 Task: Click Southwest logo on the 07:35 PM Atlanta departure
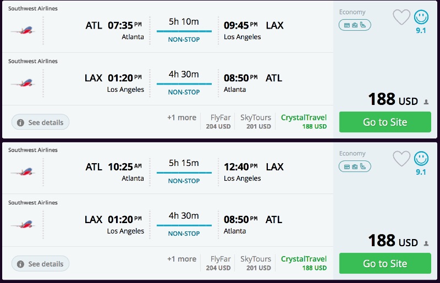point(23,30)
